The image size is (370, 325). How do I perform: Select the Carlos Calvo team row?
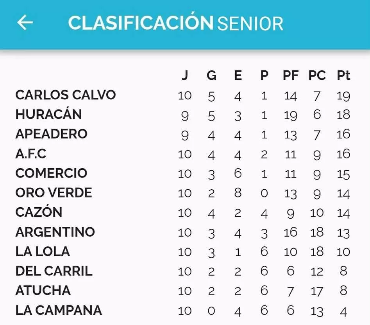(x=66, y=95)
